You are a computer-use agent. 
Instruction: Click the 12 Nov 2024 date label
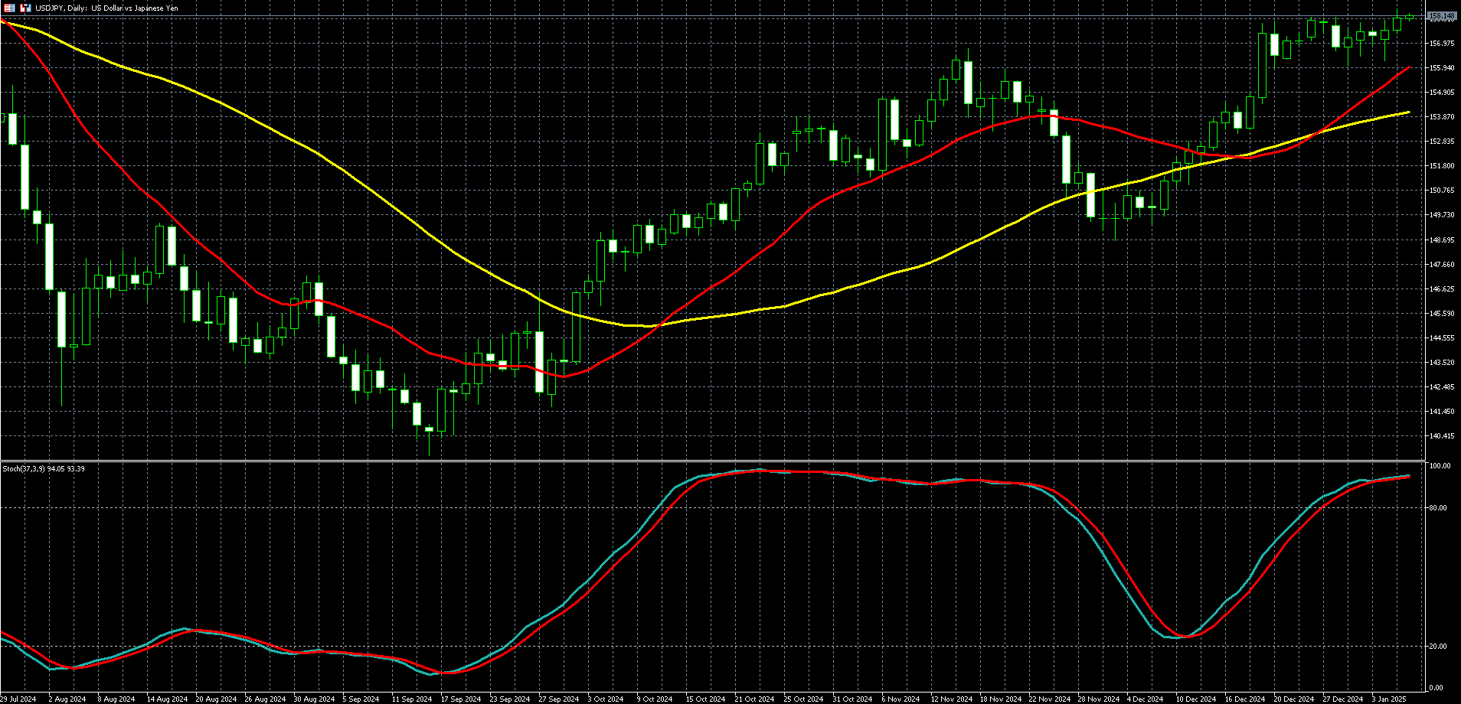coord(950,699)
